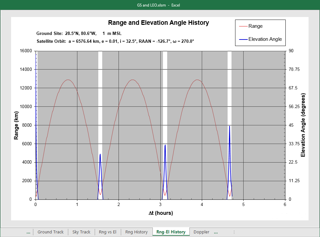The image size is (320, 237).
Task: Go to the Rng History sheet
Action: click(x=136, y=232)
